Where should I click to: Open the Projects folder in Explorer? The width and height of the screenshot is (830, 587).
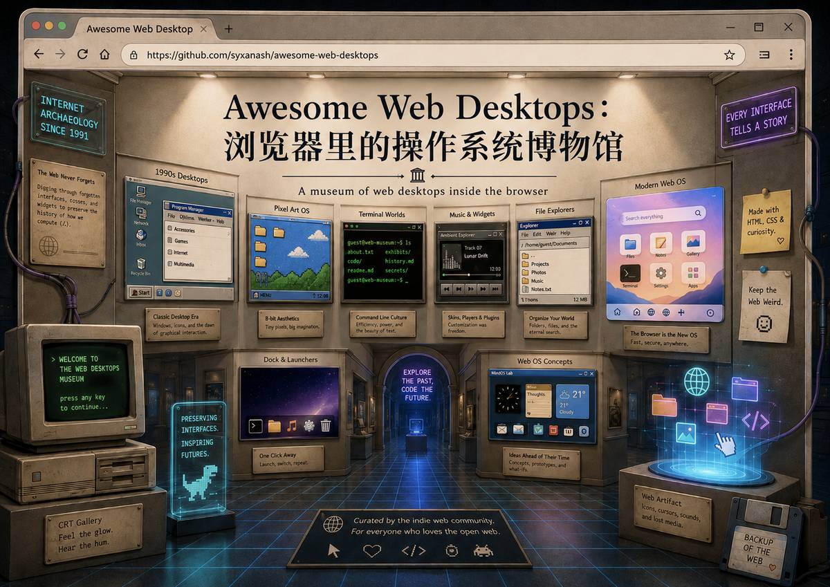(x=535, y=264)
